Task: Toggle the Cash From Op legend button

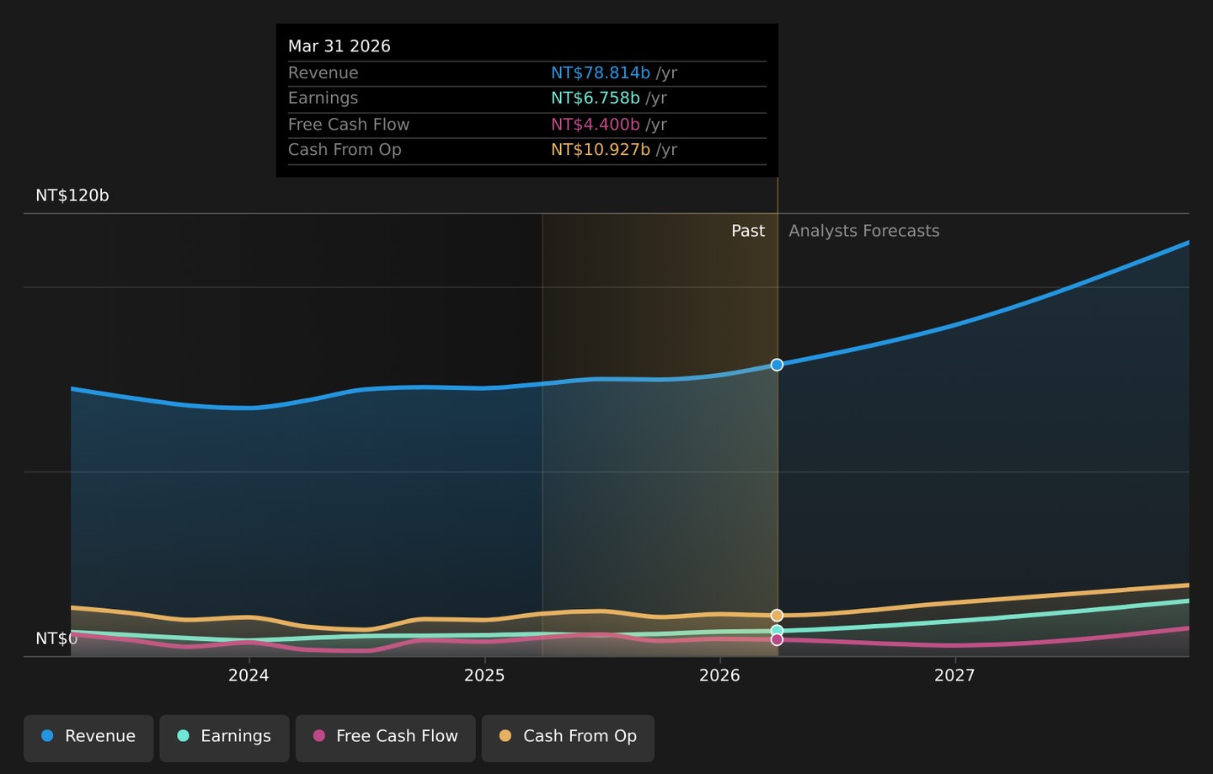Action: point(568,738)
